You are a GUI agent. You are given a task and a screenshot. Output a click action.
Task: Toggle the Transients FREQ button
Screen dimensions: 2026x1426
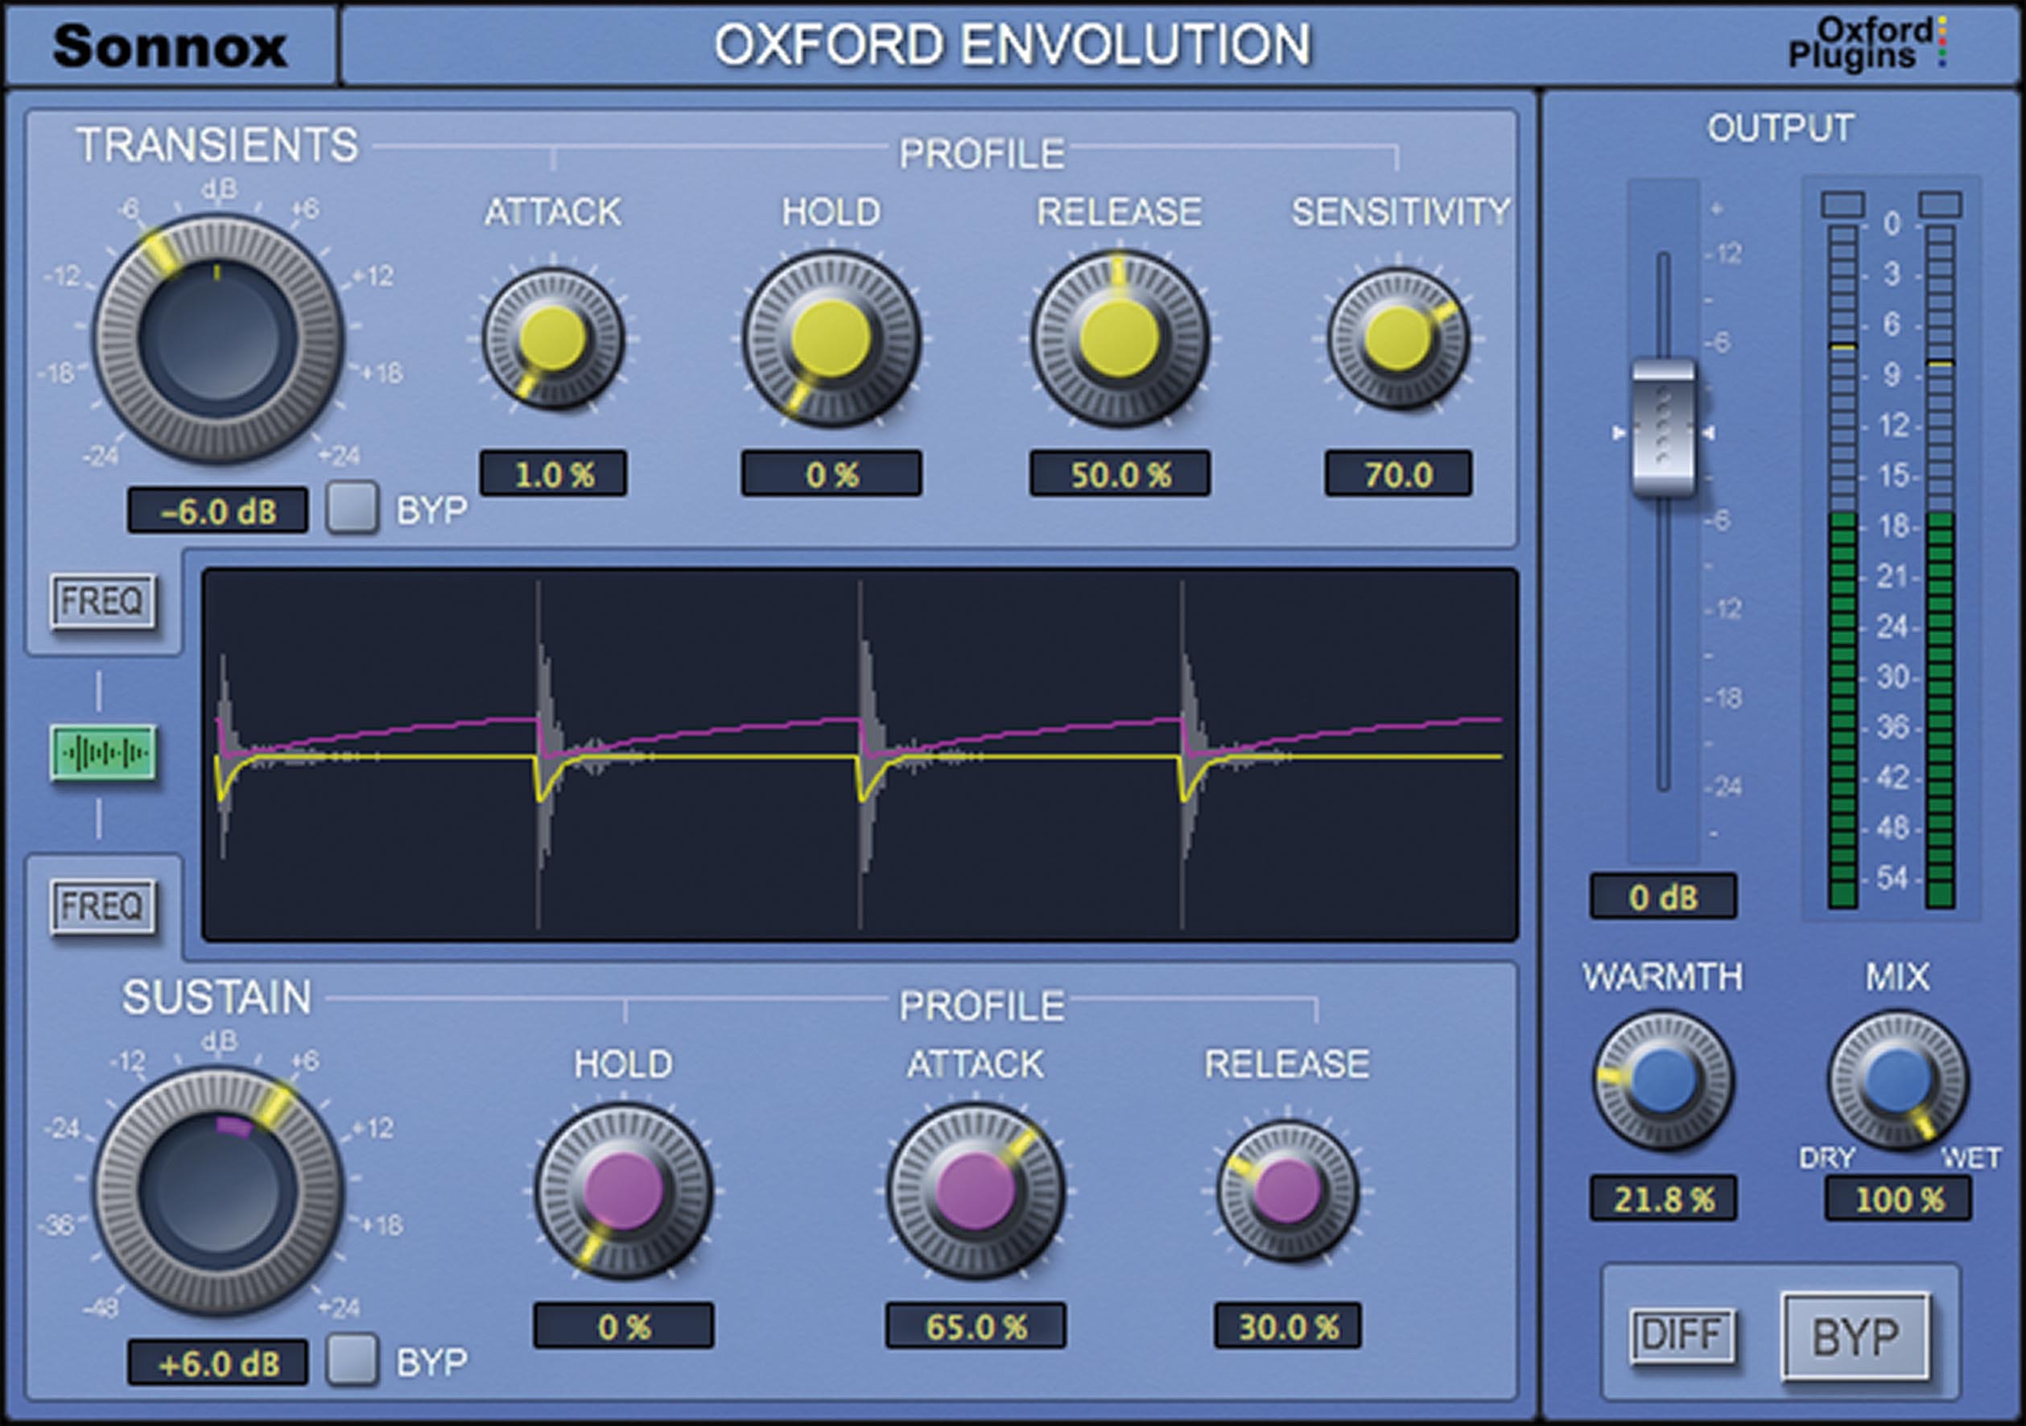pyautogui.click(x=103, y=601)
